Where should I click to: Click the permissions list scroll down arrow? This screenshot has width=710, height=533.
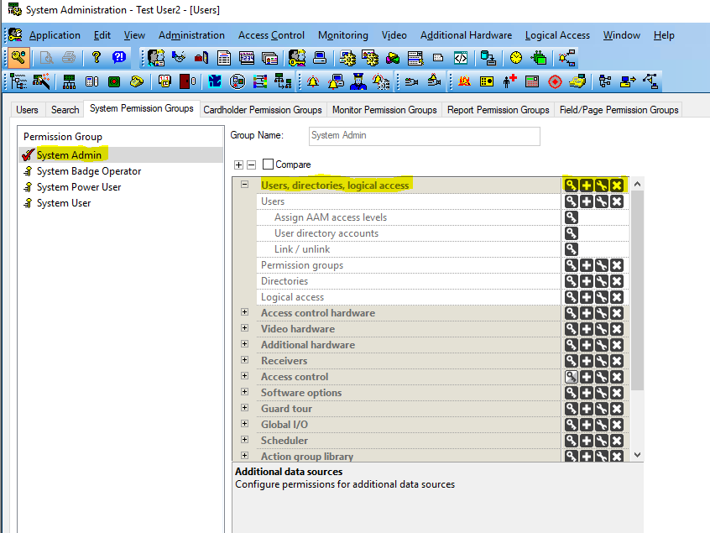tap(637, 455)
